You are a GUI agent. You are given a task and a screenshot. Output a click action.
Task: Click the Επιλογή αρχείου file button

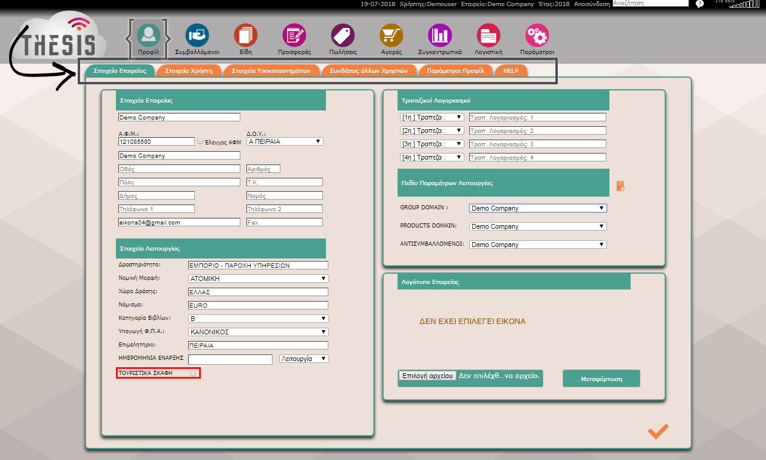pyautogui.click(x=427, y=376)
